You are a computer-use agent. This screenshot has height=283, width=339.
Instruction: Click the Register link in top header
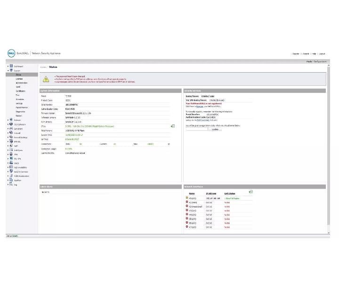tap(296, 54)
